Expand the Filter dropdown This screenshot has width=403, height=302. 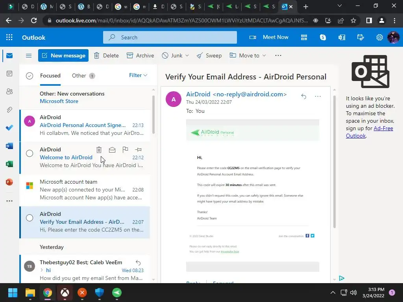point(138,75)
